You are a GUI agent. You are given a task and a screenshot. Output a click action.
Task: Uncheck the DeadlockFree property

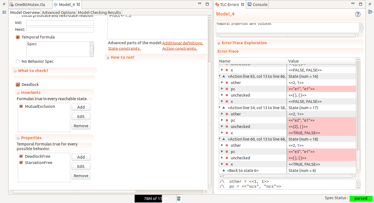(21, 156)
